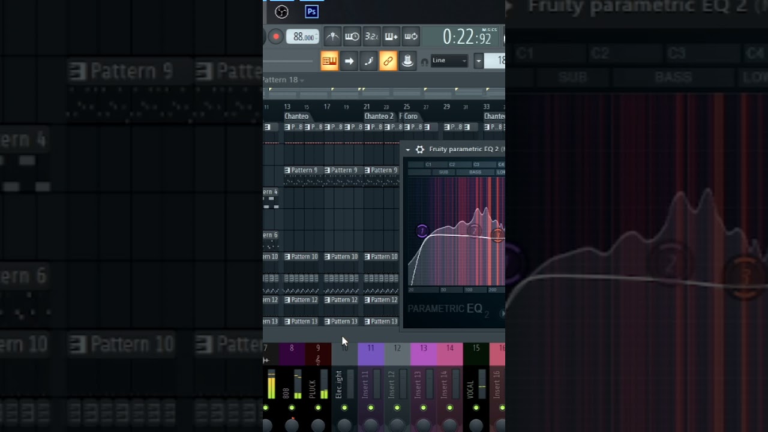Viewport: 768px width, 432px height.
Task: Open the Line snap dropdown
Action: coord(449,61)
